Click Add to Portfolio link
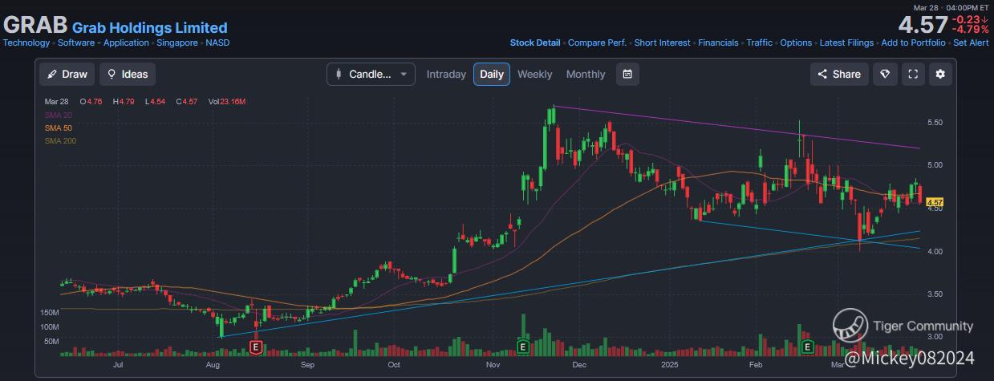This screenshot has height=381, width=994. click(913, 43)
